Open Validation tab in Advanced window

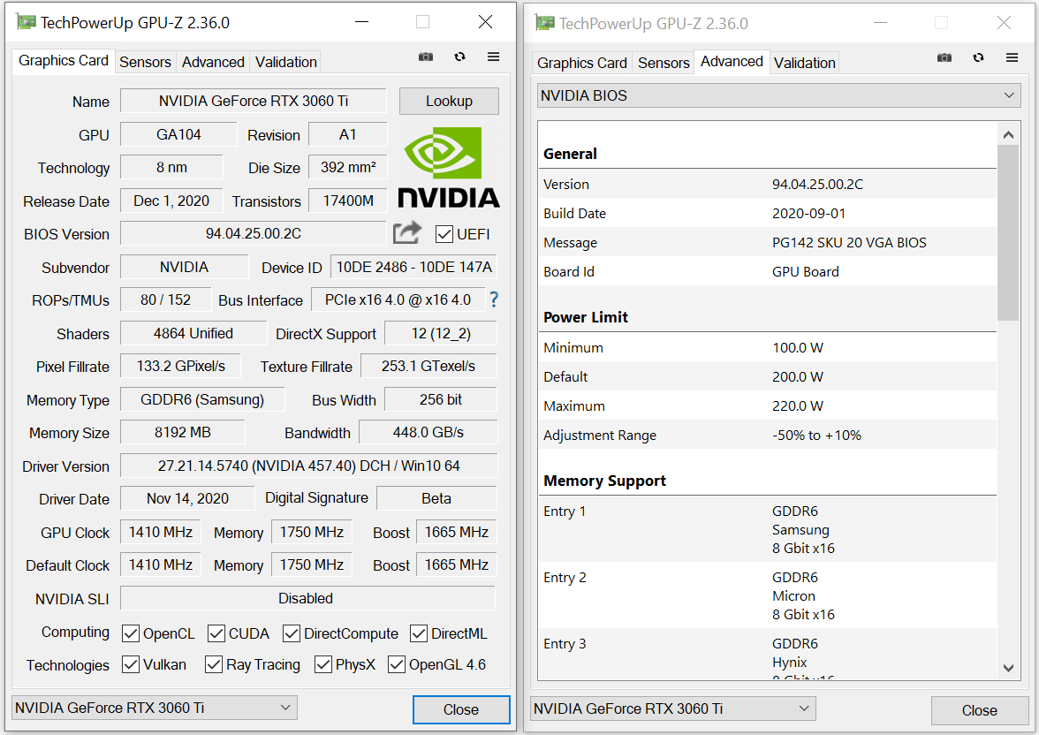(x=804, y=63)
